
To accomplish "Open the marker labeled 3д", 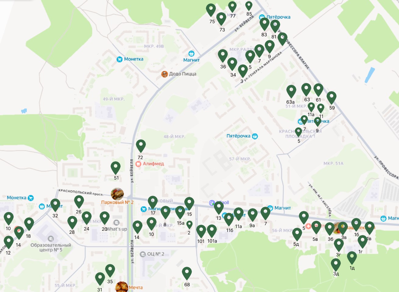I will (336, 265).
